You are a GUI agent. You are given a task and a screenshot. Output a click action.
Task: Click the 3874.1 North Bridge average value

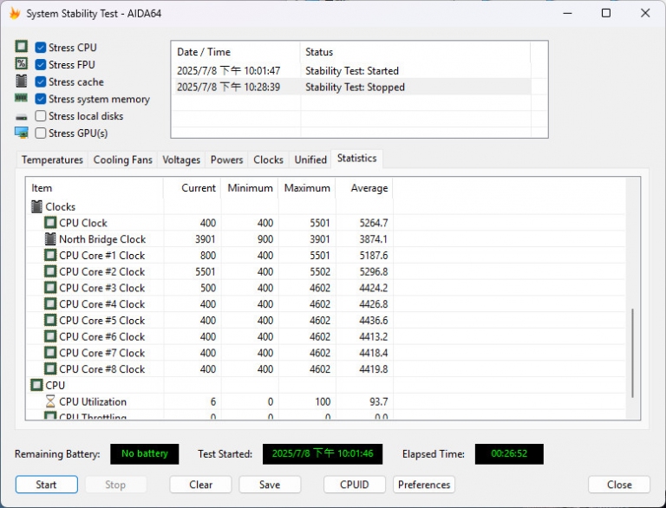tap(374, 239)
